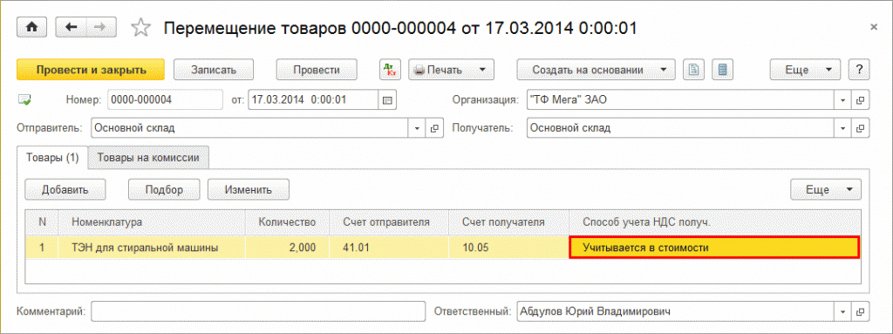Click the Добавить button

click(65, 190)
